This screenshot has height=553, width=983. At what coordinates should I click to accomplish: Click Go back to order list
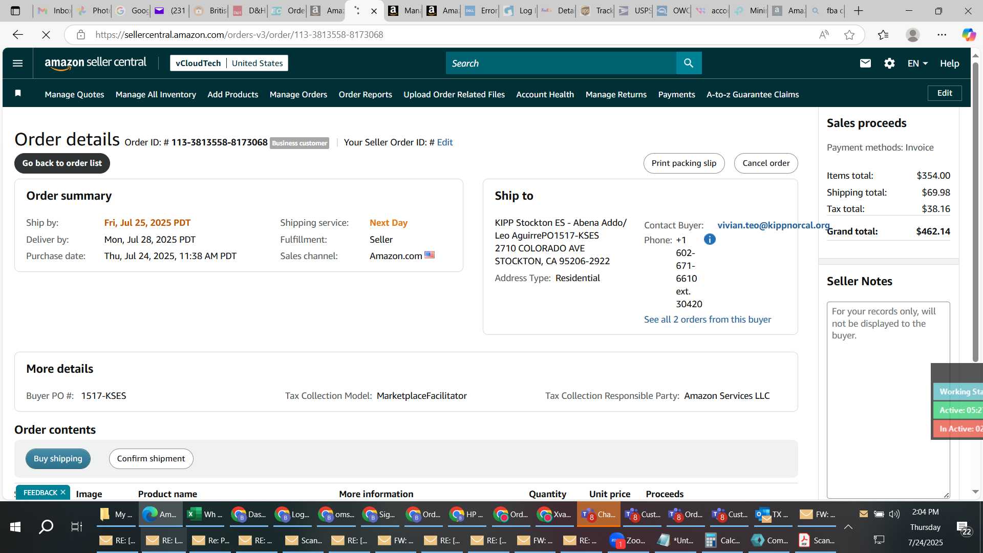coord(62,163)
